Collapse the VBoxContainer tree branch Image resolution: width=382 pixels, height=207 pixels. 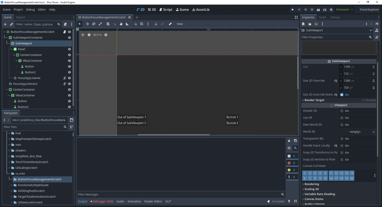pos(16,61)
